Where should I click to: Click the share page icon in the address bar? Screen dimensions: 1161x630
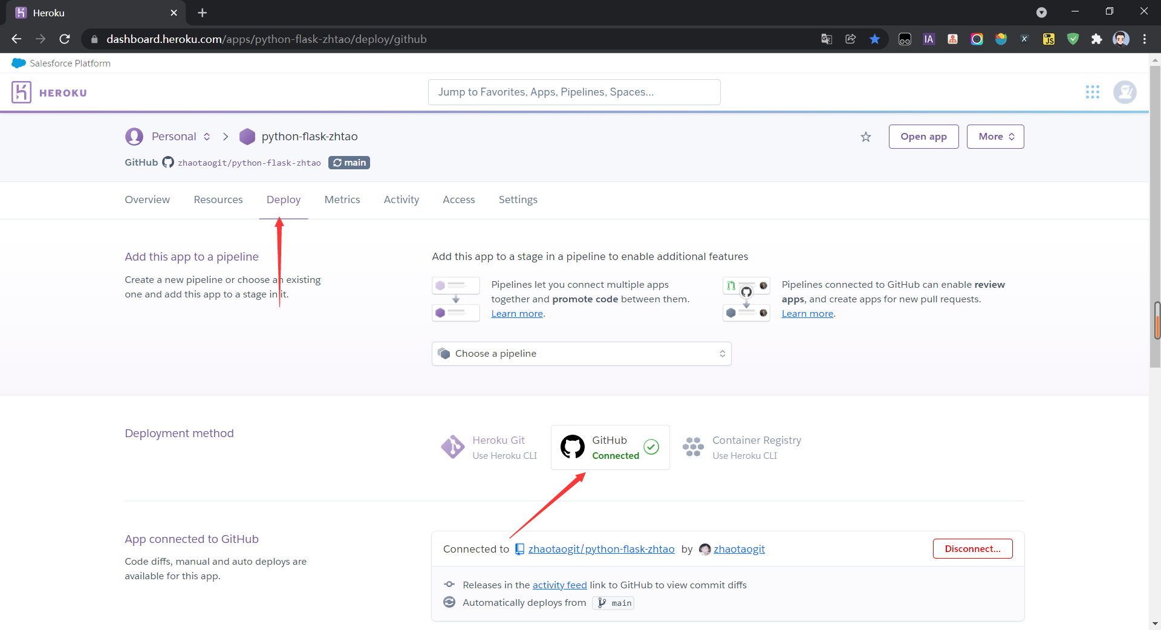(850, 39)
